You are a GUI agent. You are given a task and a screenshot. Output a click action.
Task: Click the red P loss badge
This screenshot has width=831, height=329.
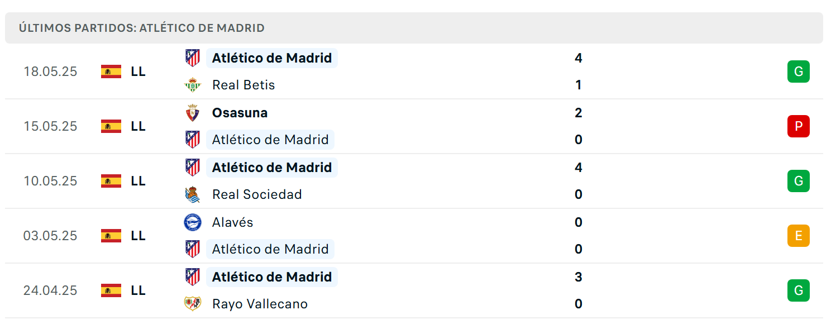[x=798, y=126]
